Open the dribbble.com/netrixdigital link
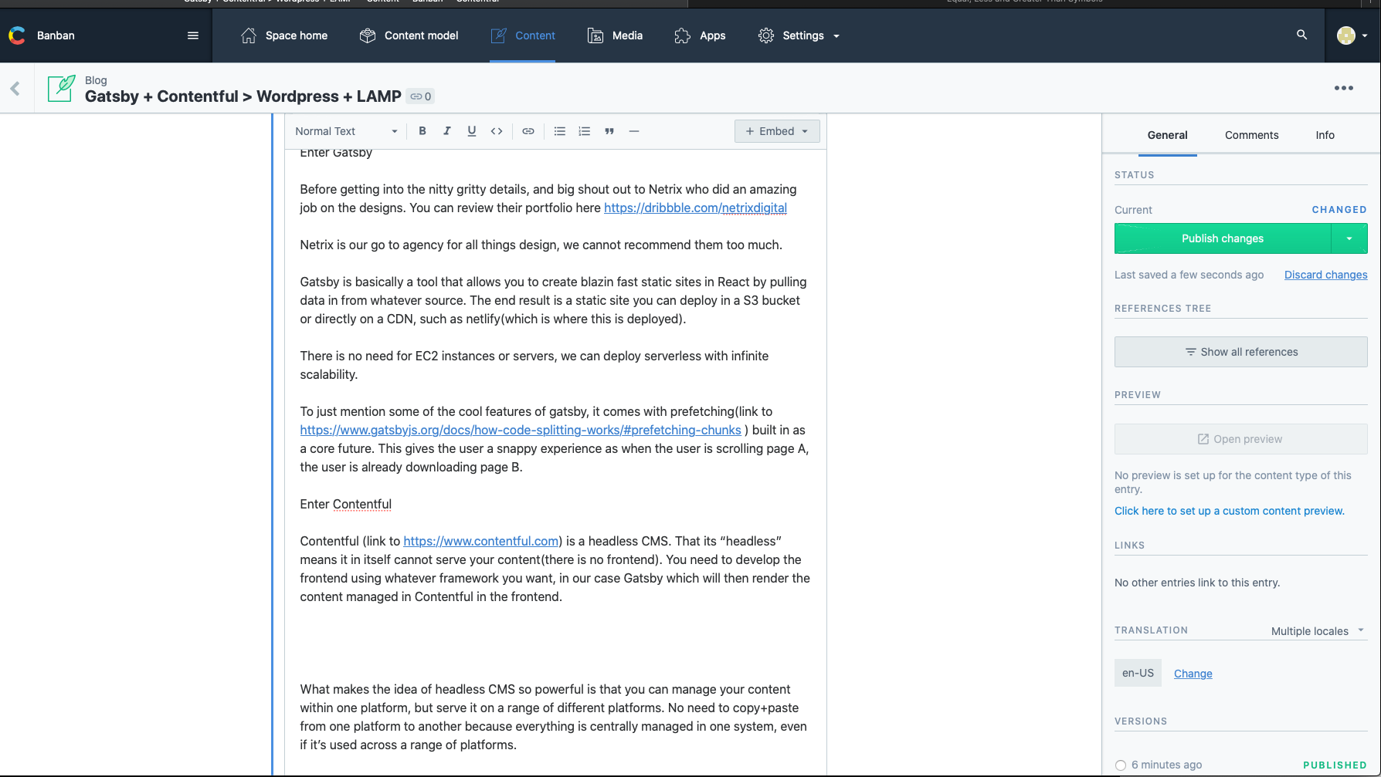 click(x=695, y=208)
